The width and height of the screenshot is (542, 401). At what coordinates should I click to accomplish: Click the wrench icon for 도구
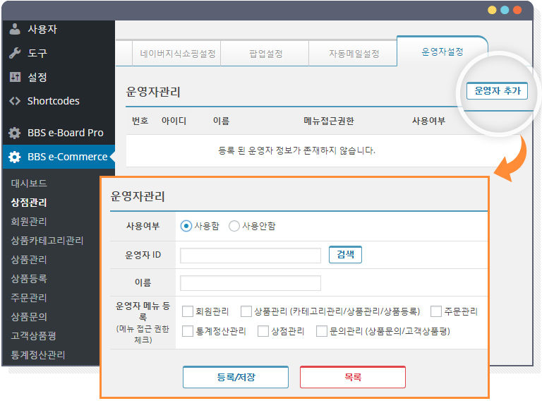tap(15, 54)
